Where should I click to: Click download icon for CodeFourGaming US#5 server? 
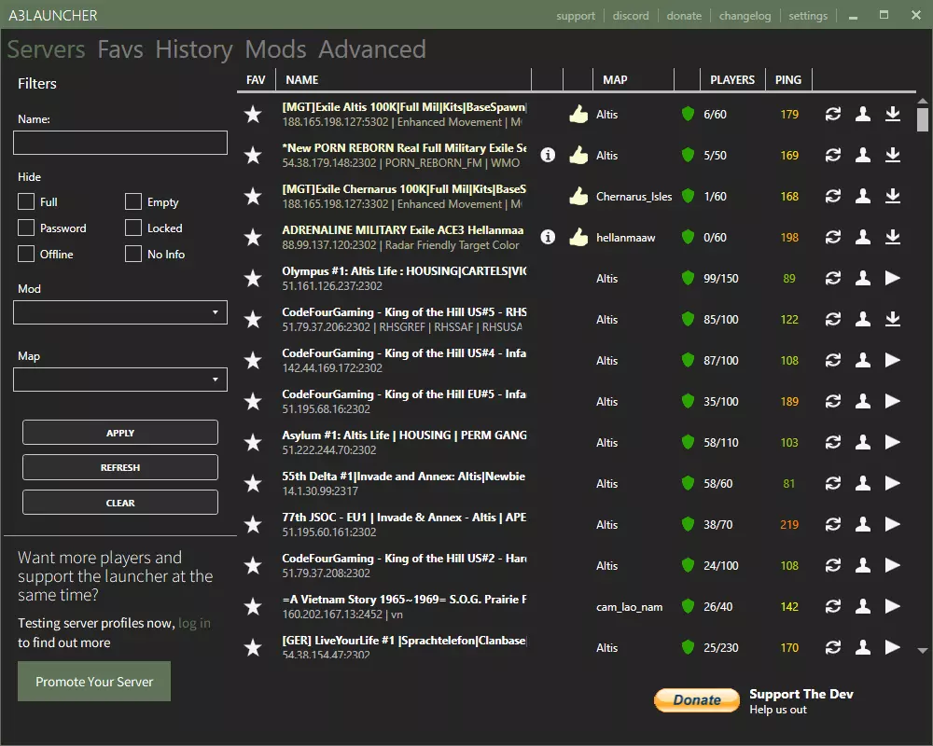coord(893,319)
